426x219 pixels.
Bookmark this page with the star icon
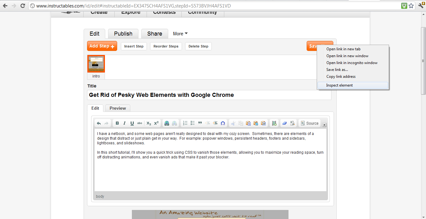[x=411, y=6]
